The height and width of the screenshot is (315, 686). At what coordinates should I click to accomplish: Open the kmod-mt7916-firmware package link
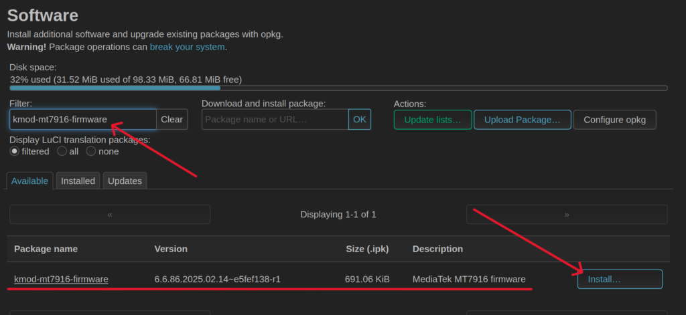click(61, 279)
